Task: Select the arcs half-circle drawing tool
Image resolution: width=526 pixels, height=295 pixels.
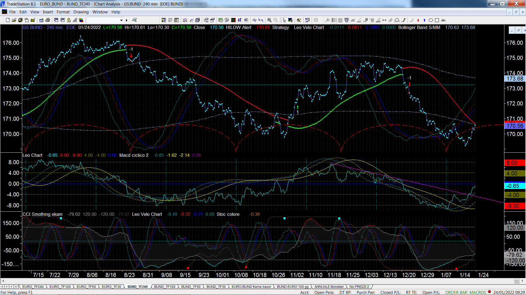Action: coord(397,20)
